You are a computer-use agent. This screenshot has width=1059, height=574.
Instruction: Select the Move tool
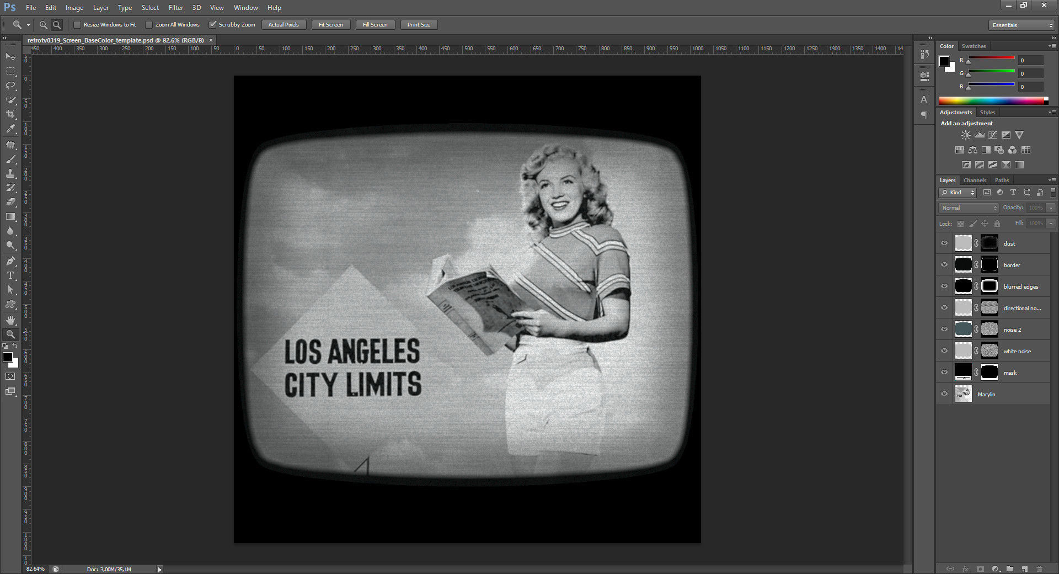(x=10, y=57)
